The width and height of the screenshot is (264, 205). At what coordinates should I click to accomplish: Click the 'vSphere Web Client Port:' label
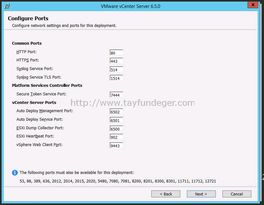(39, 145)
